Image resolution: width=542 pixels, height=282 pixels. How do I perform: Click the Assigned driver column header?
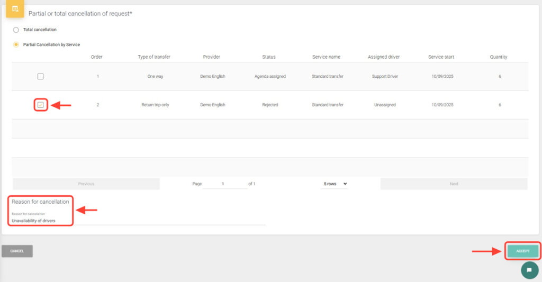point(384,57)
